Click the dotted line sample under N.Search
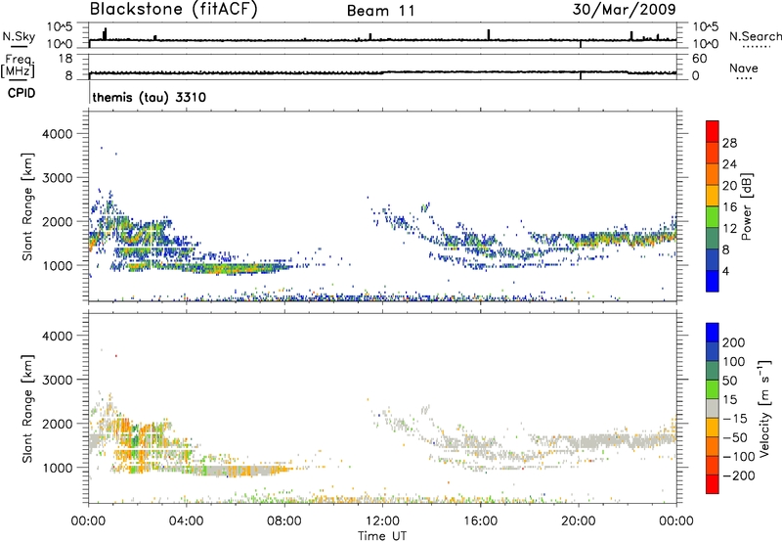The height and width of the screenshot is (542, 782). [756, 47]
